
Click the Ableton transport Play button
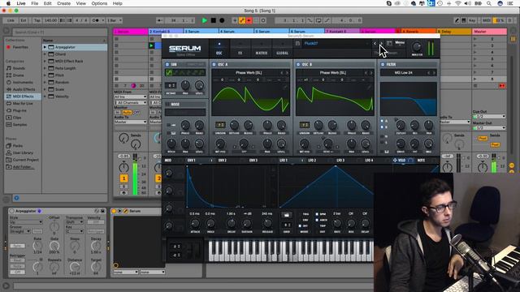[x=204, y=20]
